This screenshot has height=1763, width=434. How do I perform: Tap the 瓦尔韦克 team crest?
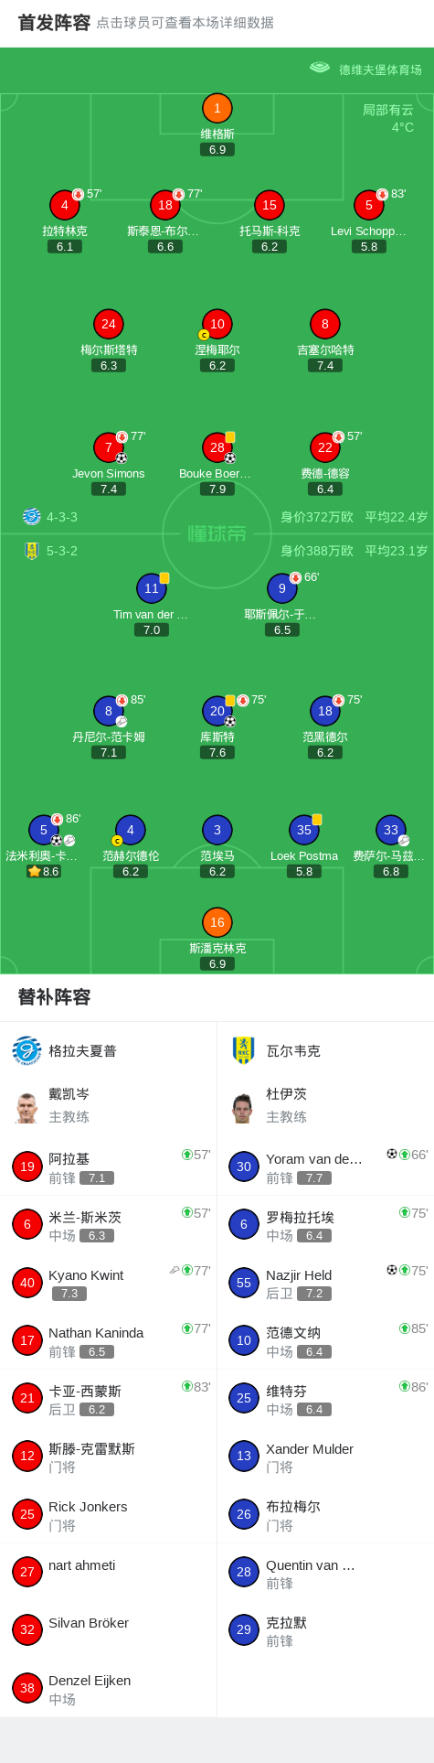(243, 1050)
